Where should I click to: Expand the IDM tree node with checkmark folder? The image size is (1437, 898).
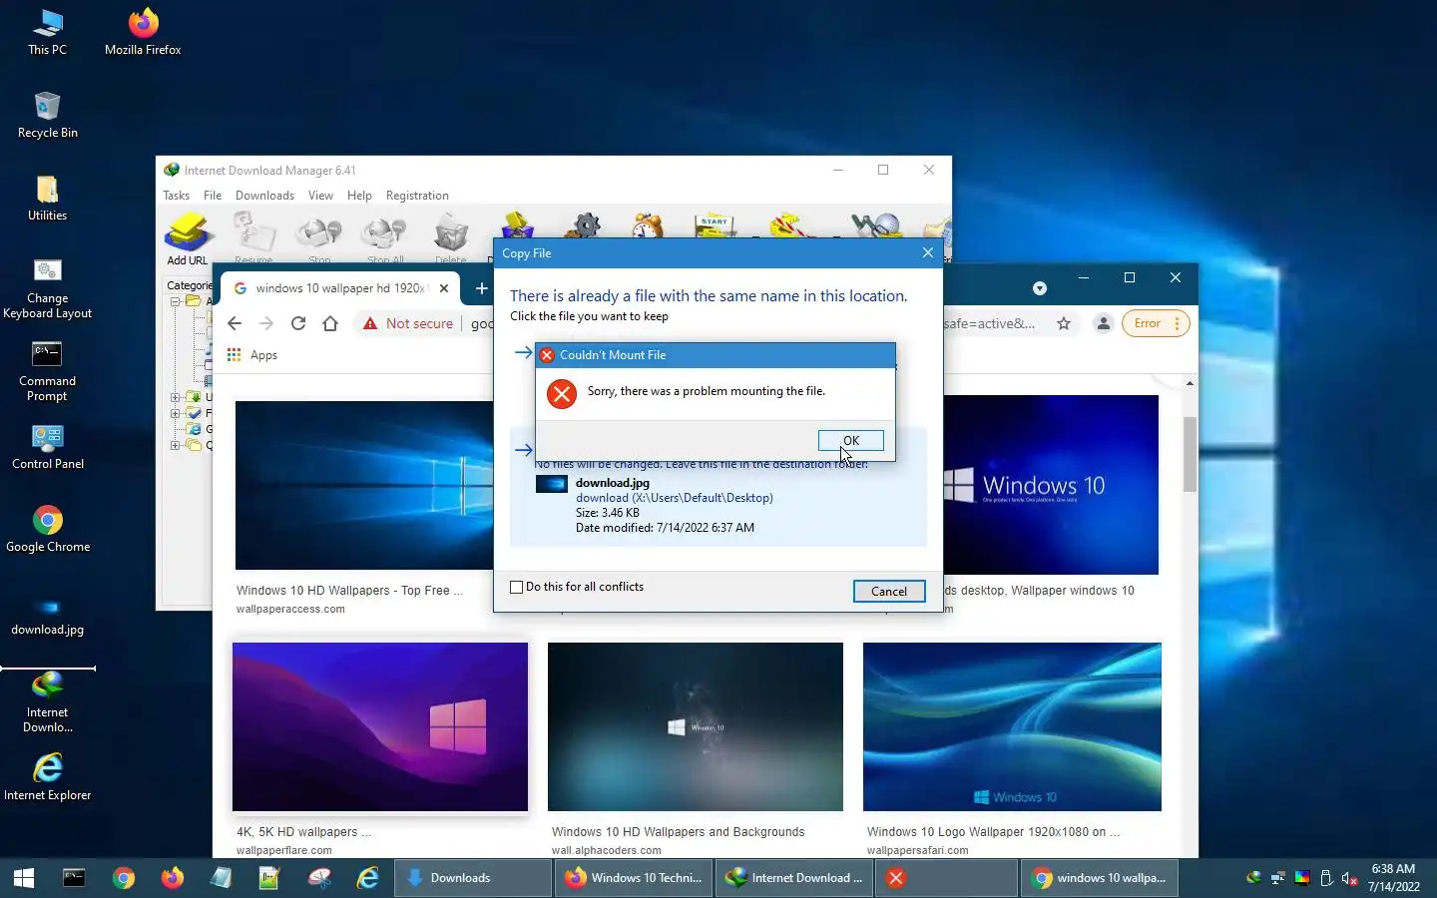pos(175,413)
